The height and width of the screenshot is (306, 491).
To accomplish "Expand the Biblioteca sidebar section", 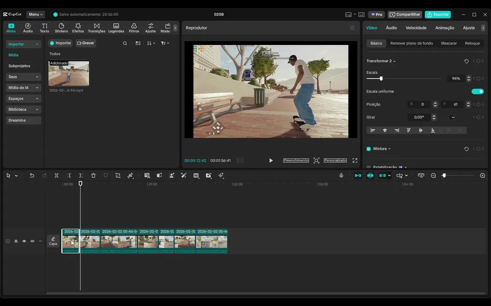I will [x=23, y=109].
